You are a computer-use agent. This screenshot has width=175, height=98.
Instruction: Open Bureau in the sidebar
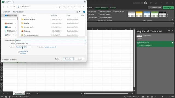(9, 27)
